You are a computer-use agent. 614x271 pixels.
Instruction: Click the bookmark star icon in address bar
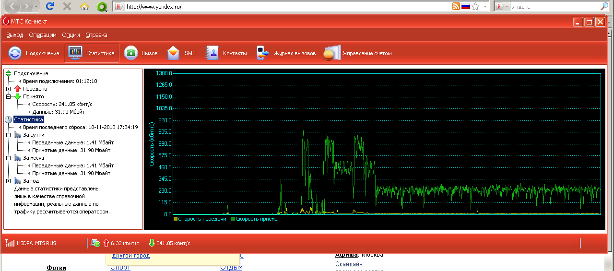point(475,6)
